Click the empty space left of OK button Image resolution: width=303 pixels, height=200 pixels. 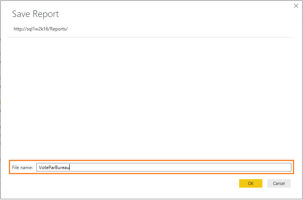[x=124, y=183]
